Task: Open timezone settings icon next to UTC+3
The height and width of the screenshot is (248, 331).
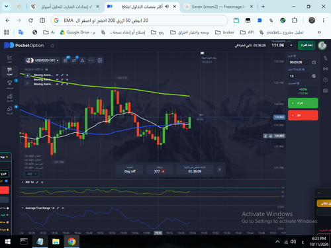Action: [x=46, y=69]
